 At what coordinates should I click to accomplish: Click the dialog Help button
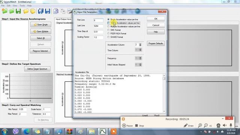point(156,32)
